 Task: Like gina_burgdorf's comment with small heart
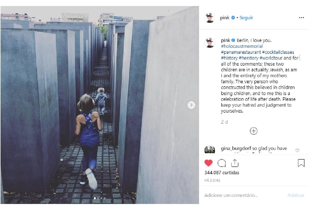(x=297, y=150)
